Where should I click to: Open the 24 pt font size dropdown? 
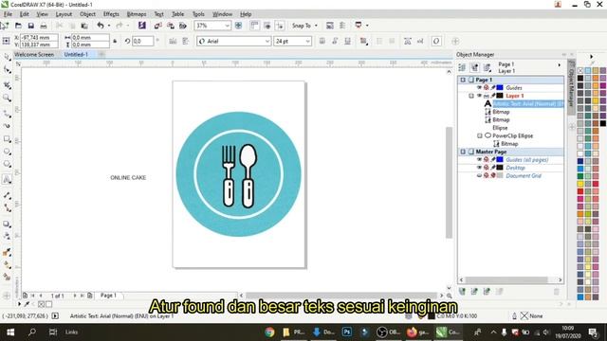point(307,41)
